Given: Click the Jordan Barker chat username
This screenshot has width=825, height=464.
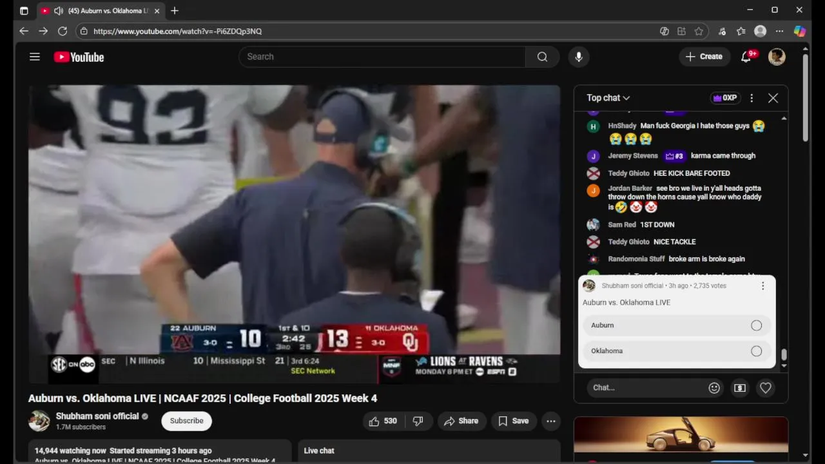Looking at the screenshot, I should 630,189.
